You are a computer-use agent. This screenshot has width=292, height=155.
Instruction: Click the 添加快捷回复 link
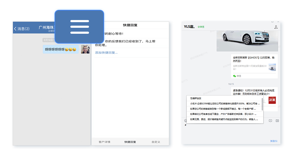106,53
